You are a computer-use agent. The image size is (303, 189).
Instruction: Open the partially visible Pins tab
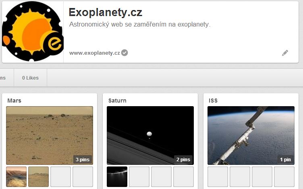pos(3,78)
